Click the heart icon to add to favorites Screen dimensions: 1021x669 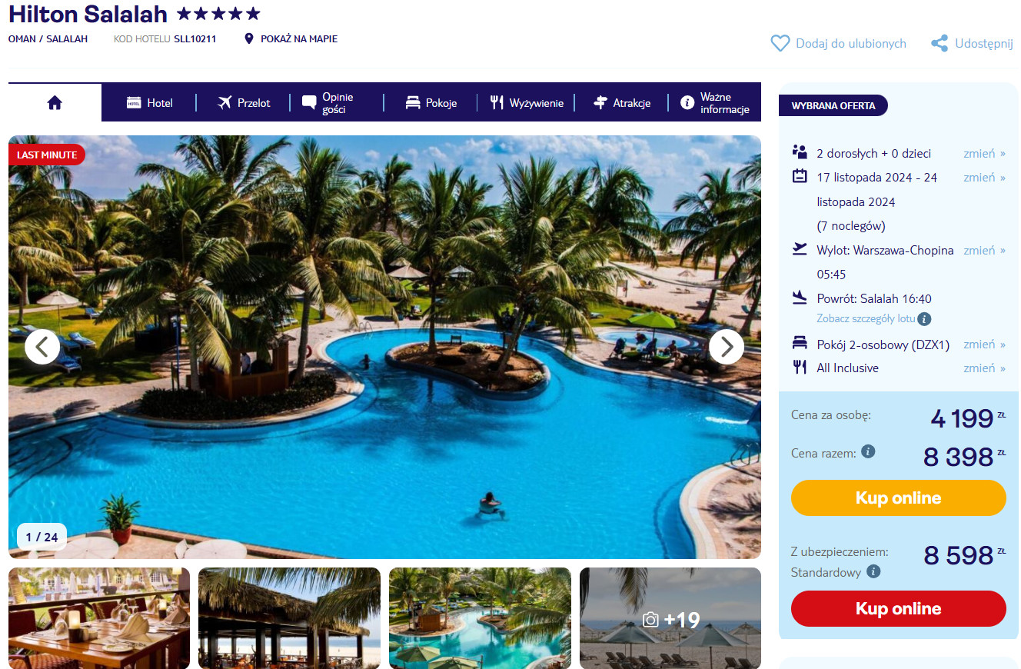(x=780, y=44)
